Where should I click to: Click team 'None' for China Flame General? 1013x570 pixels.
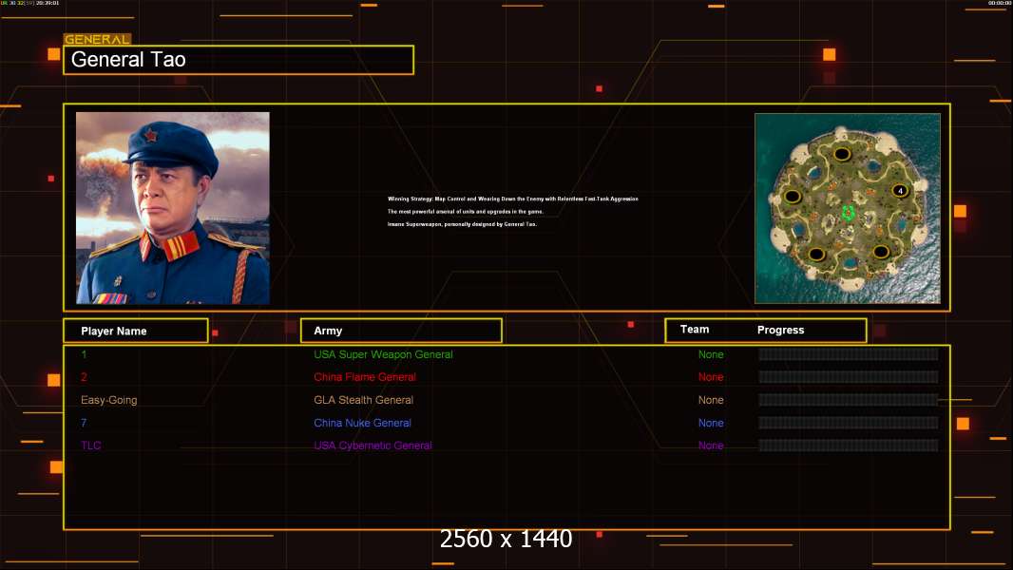pyautogui.click(x=711, y=377)
